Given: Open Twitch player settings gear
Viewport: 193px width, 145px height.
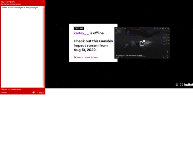Looking at the screenshot, I should pos(177,84).
